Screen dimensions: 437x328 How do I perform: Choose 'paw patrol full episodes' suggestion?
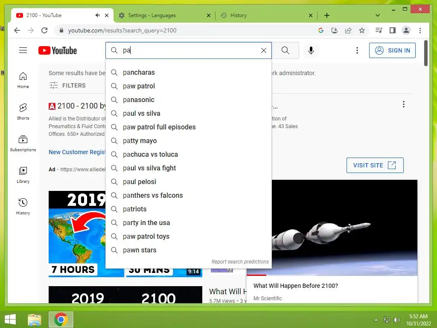(189, 127)
